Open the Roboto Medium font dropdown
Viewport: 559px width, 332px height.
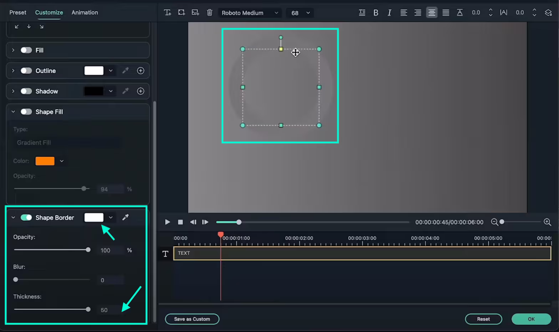click(250, 13)
